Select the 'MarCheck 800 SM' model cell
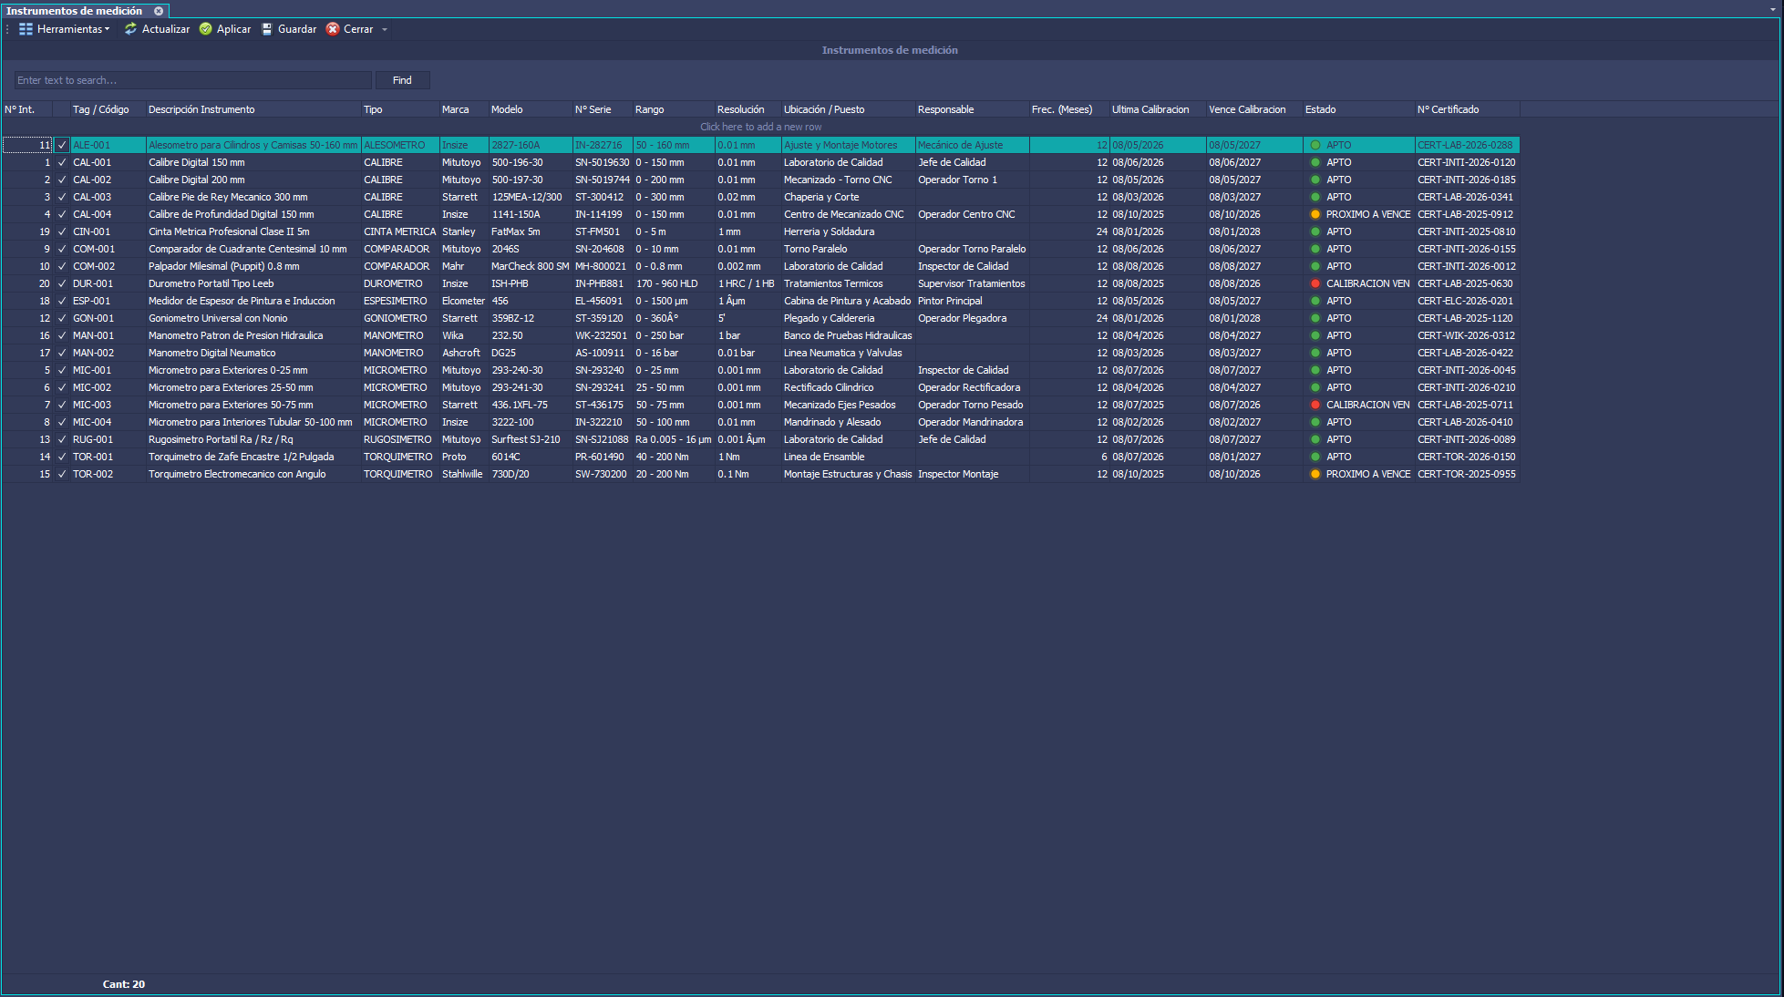 [530, 266]
